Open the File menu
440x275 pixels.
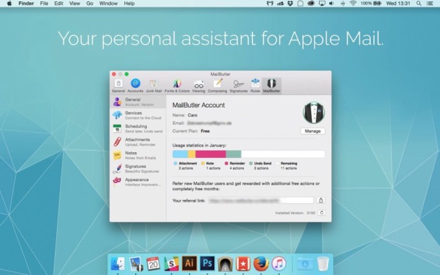(x=44, y=3)
